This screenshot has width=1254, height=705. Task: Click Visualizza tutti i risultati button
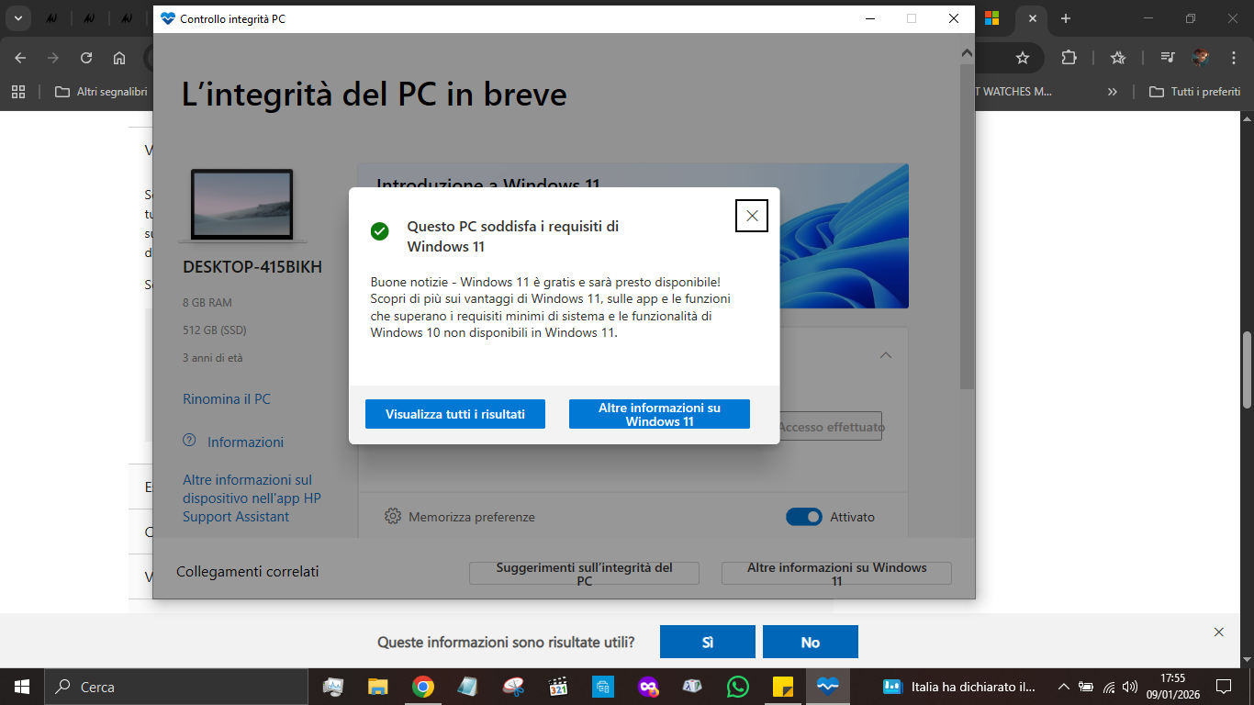455,414
